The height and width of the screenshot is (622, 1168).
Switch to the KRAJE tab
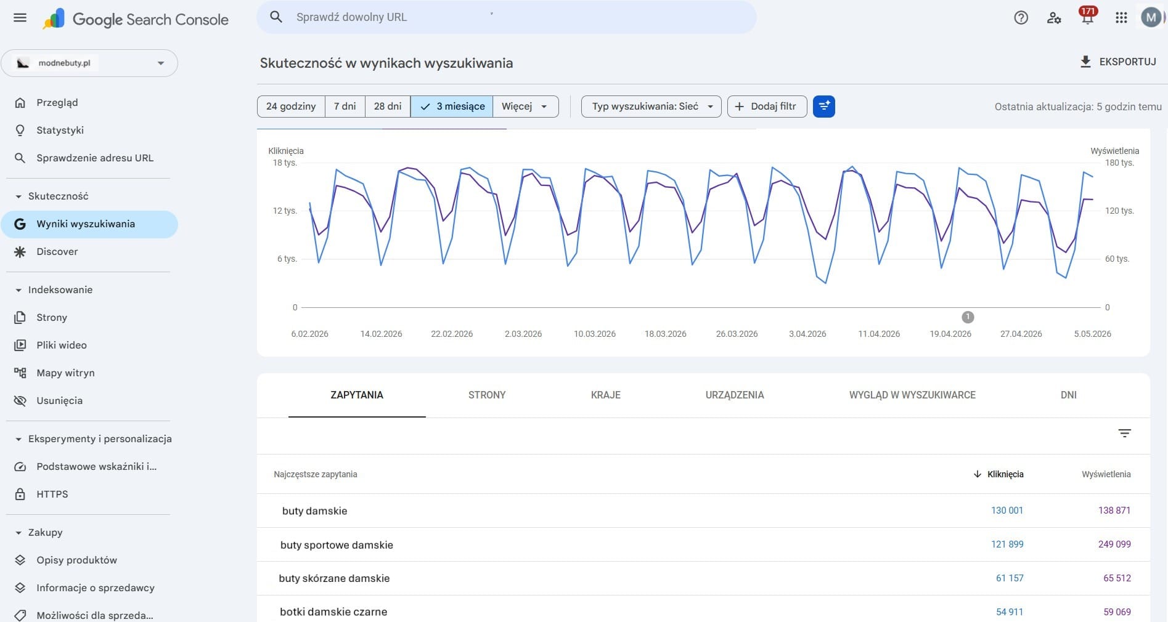click(606, 395)
